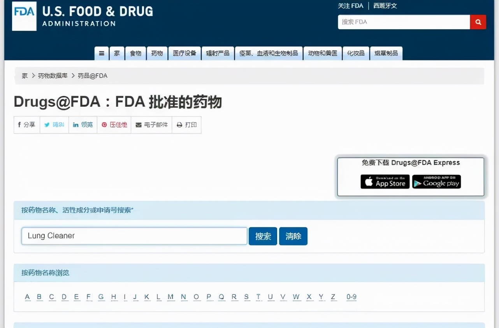This screenshot has width=499, height=328.
Task: Open the 0-9 drug name listing
Action: tap(351, 296)
